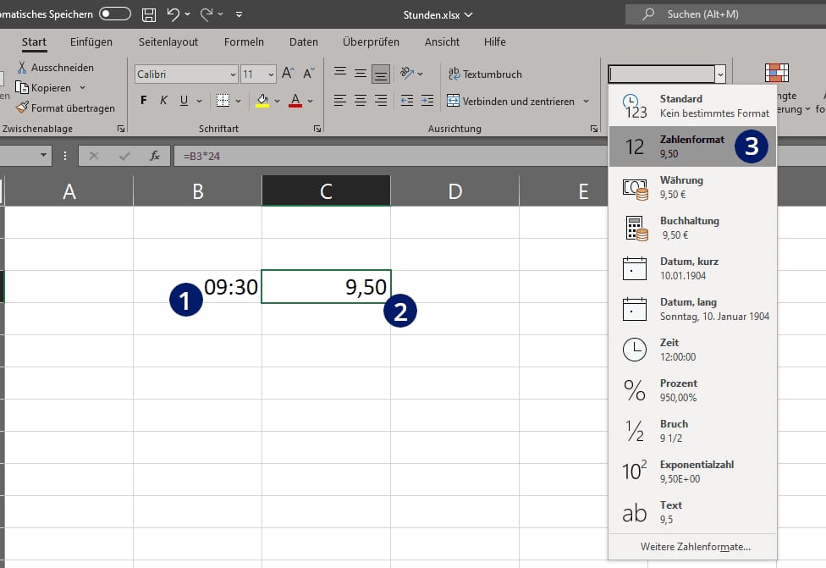Open Weitere Zahlenformate link
Image resolution: width=826 pixels, height=568 pixels.
(696, 547)
